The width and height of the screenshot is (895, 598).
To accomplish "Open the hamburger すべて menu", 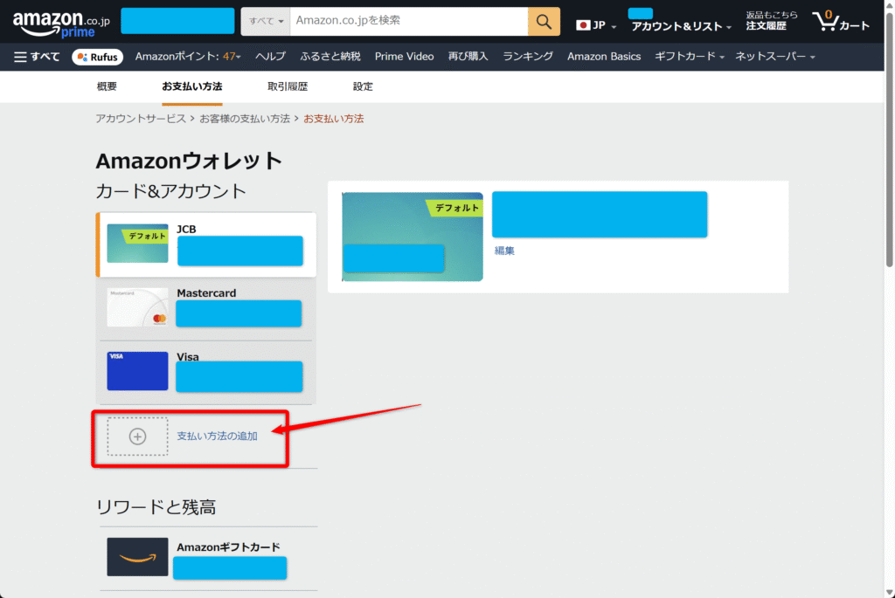I will click(37, 57).
